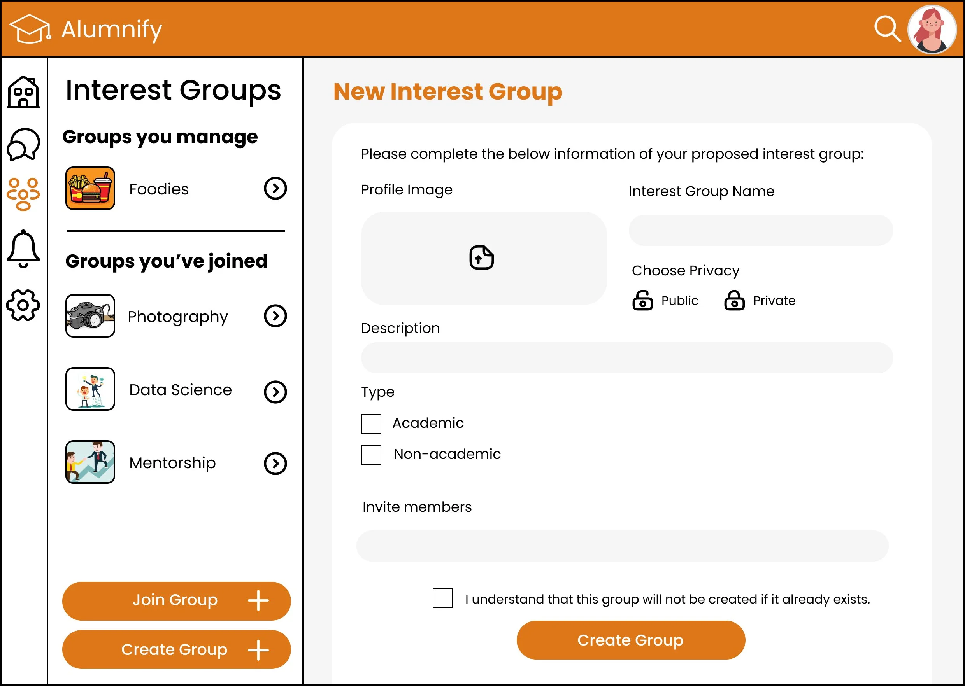Image resolution: width=965 pixels, height=686 pixels.
Task: Open the Data Science group thumbnail
Action: pyautogui.click(x=90, y=388)
